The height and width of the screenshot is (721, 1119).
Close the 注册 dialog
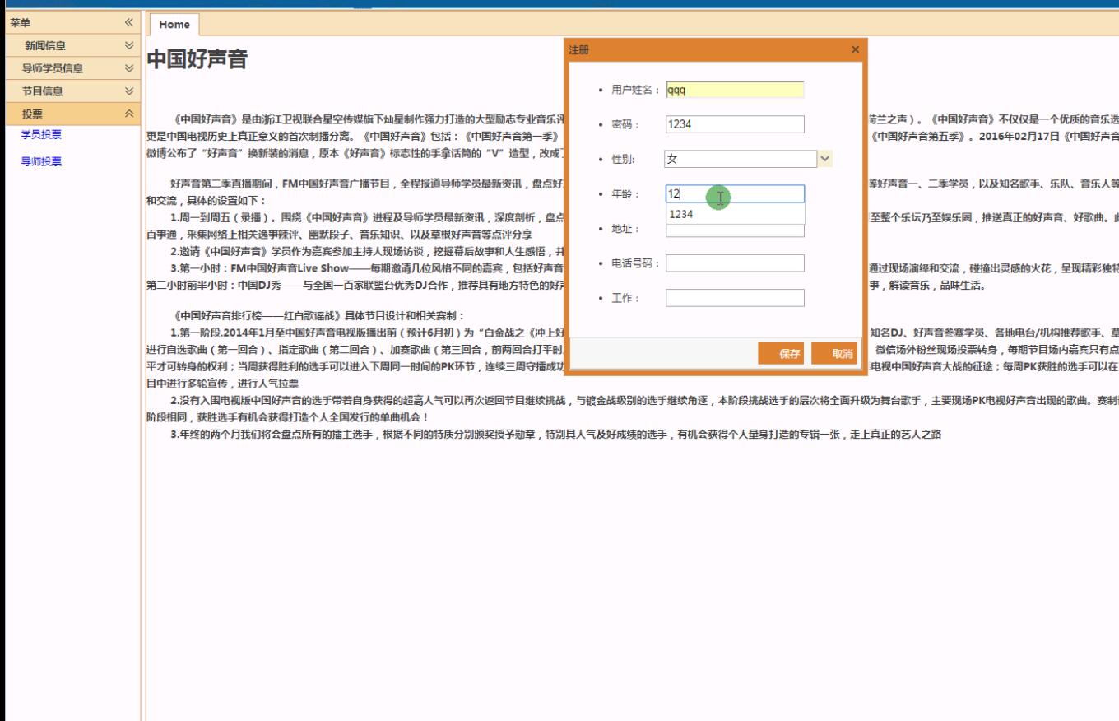[855, 49]
